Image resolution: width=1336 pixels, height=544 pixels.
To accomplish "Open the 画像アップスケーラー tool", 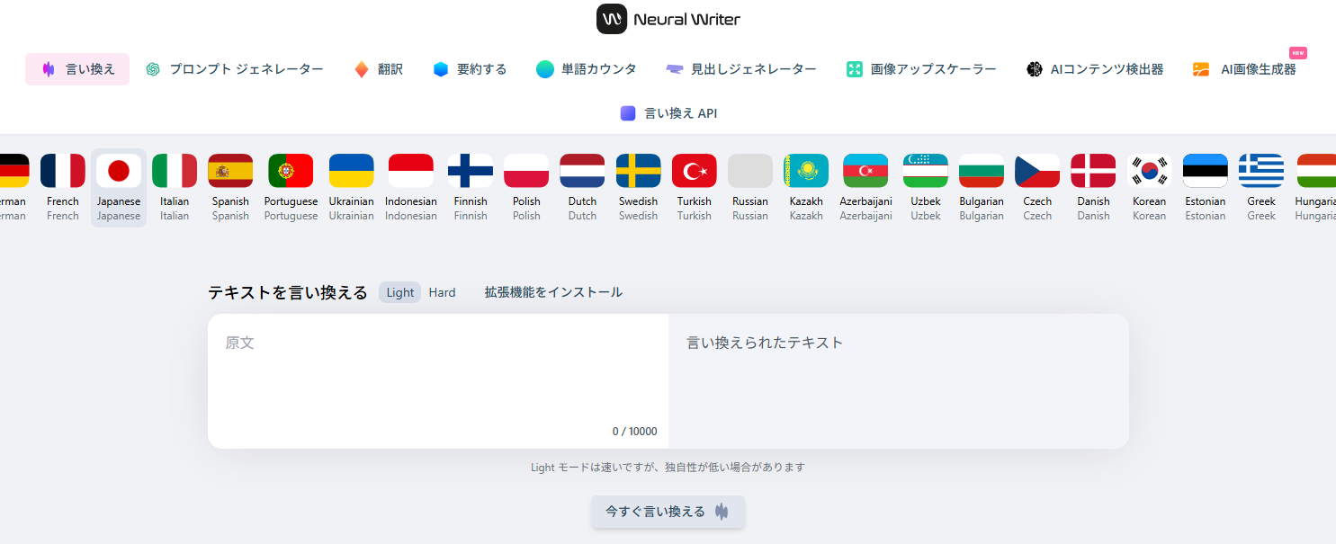I will pos(921,69).
